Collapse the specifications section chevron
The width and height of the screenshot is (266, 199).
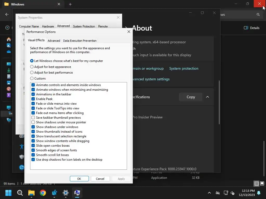point(207,97)
